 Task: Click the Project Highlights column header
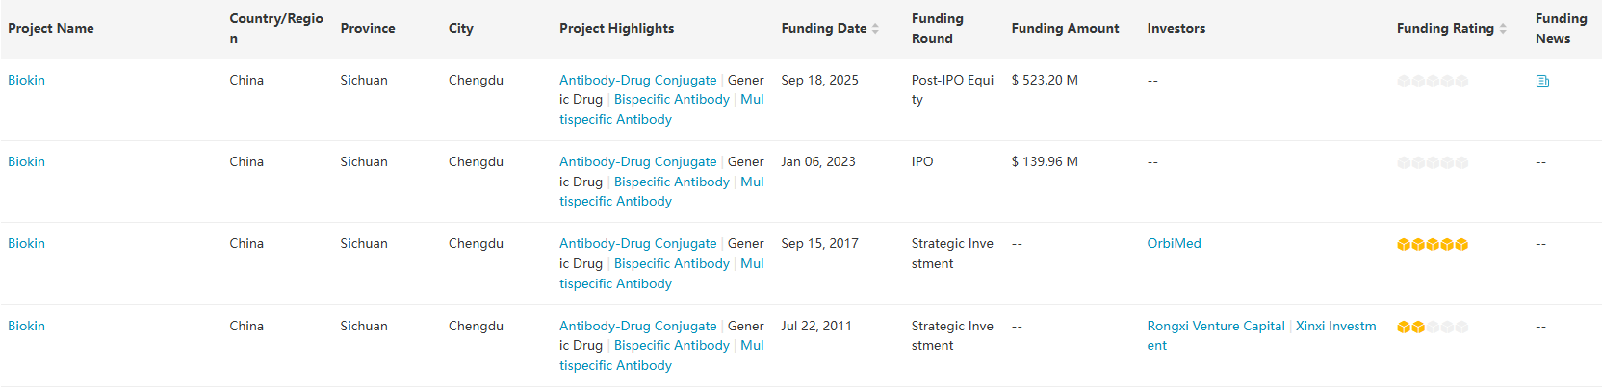616,28
